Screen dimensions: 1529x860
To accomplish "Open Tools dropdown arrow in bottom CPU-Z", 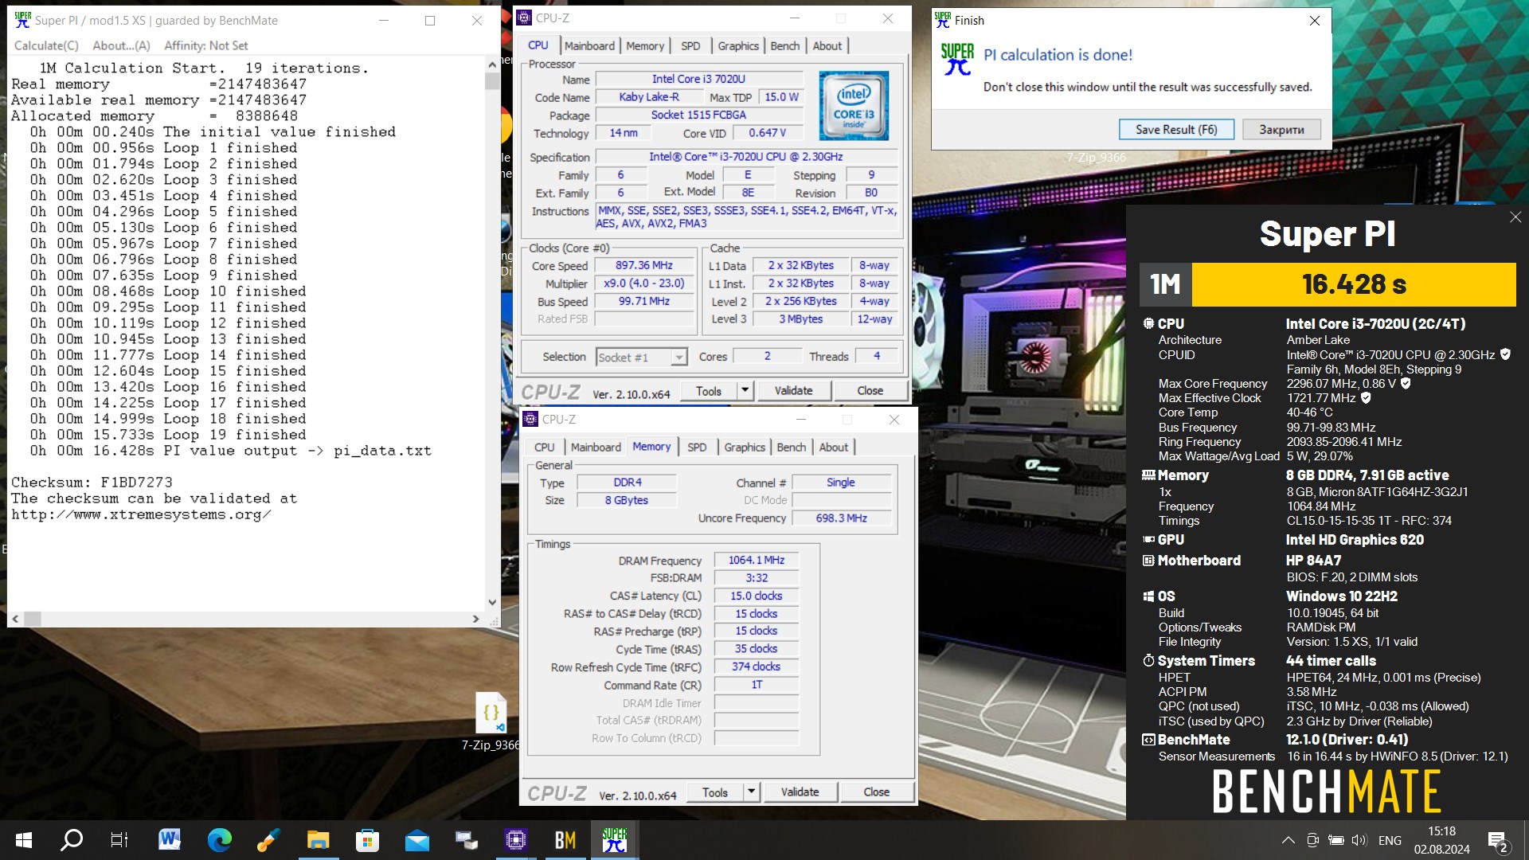I will (x=751, y=792).
